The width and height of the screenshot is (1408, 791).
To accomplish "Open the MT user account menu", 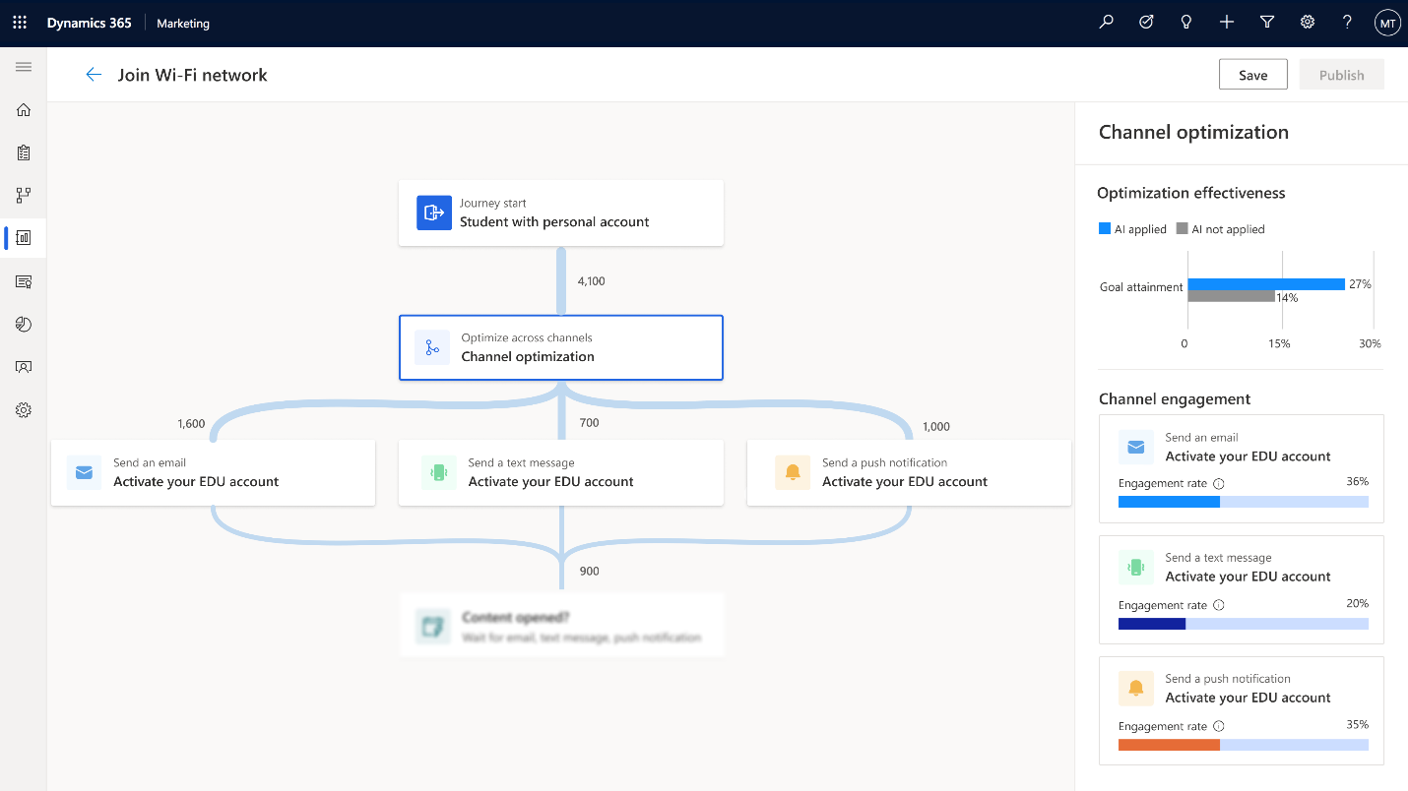I will click(1386, 22).
